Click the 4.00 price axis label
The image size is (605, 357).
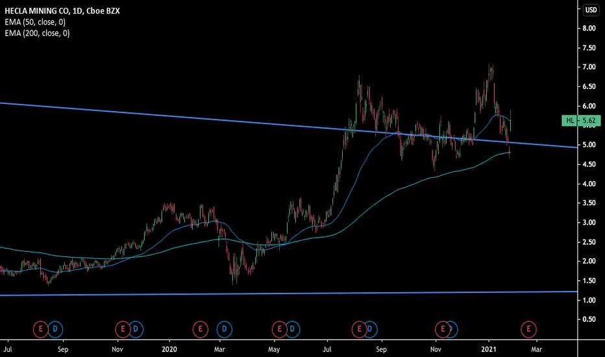click(x=589, y=184)
